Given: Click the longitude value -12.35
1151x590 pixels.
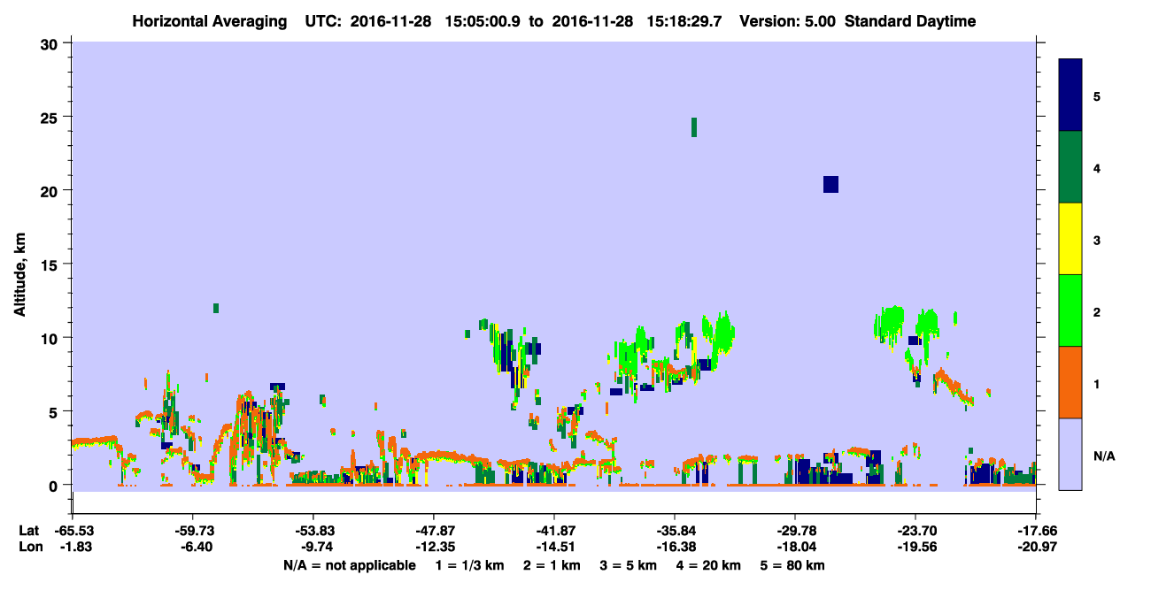Looking at the screenshot, I should (434, 547).
